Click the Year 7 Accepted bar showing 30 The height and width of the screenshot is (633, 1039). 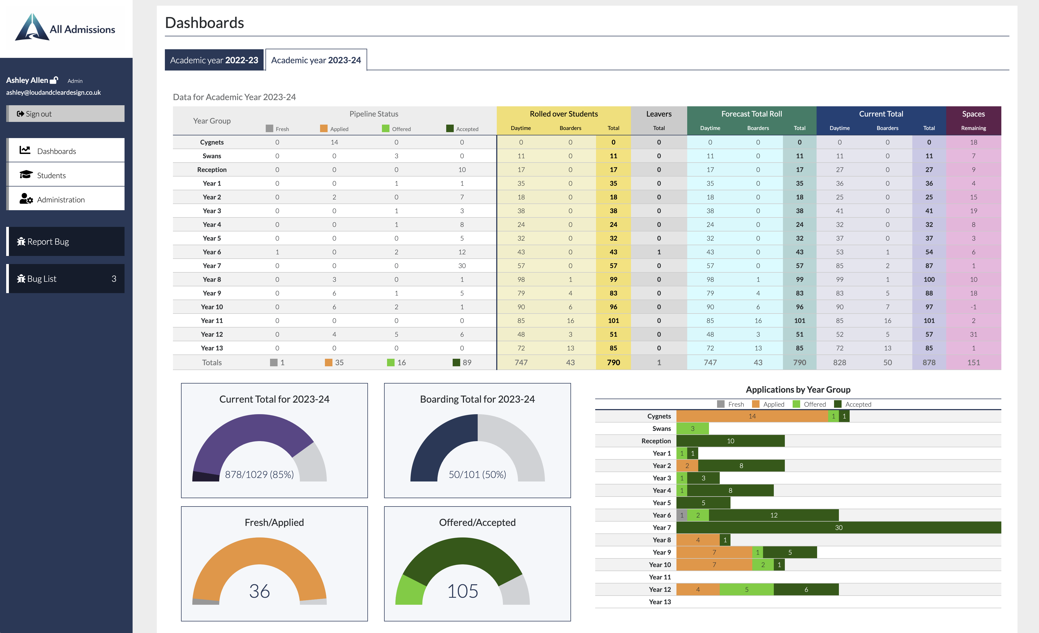[x=838, y=527]
